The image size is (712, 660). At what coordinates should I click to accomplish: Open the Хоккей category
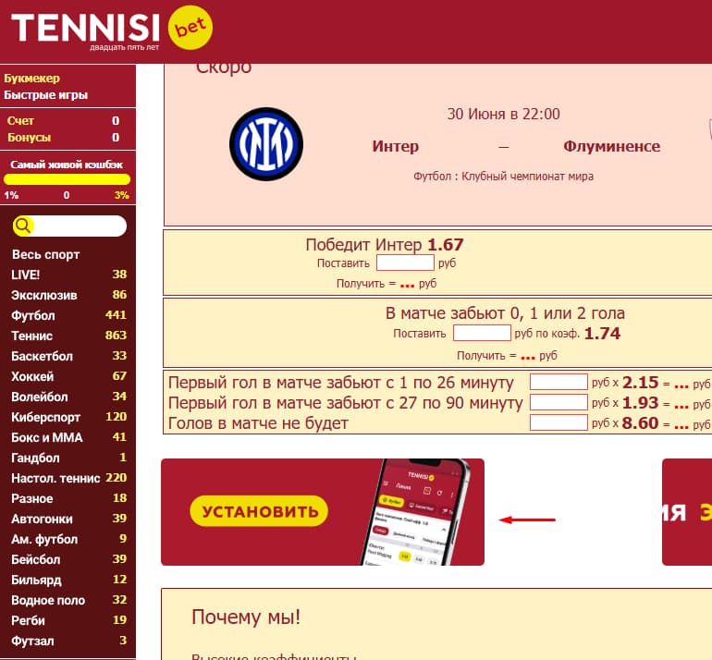coord(68,376)
